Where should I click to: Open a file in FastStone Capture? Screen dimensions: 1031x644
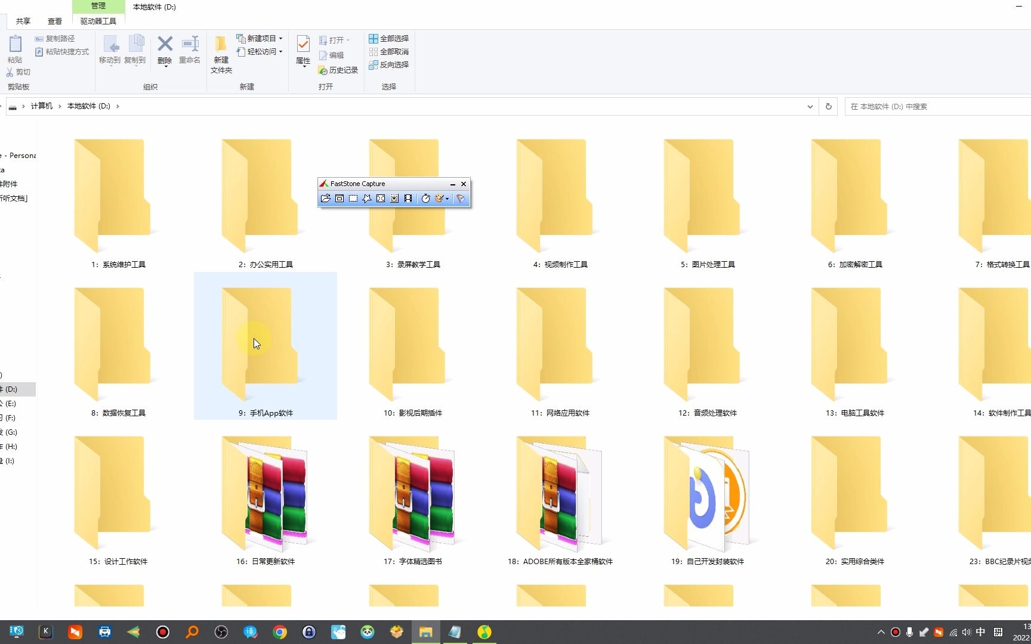point(326,199)
